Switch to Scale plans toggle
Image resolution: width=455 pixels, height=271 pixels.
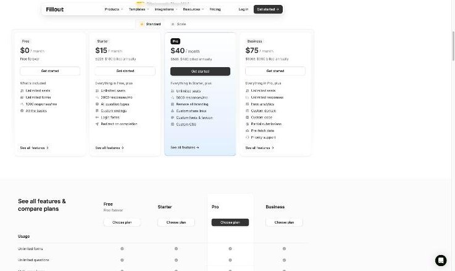[178, 24]
